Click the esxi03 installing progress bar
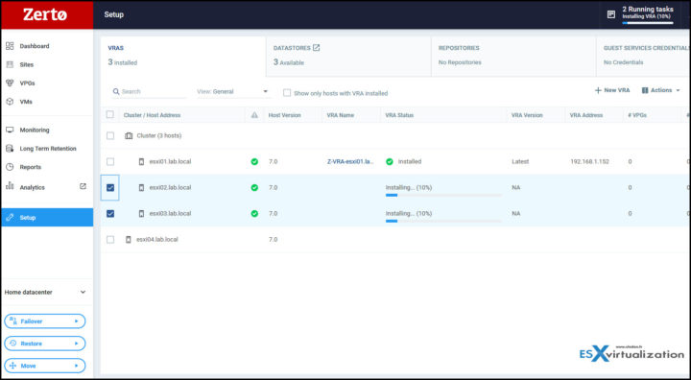Screen dimensions: 691x380 443,221
